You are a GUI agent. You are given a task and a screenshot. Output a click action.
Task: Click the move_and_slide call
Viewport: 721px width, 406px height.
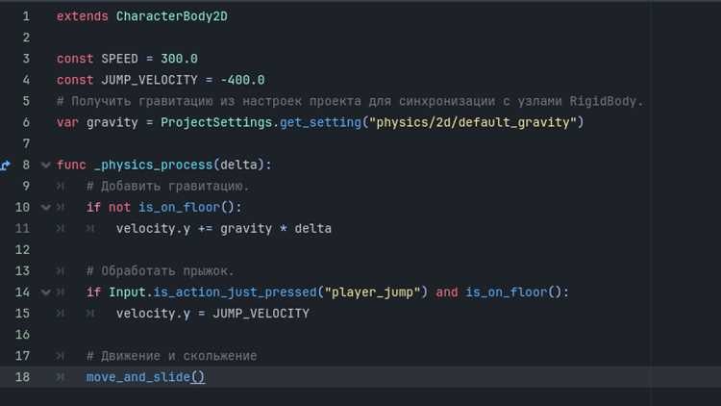coord(145,377)
